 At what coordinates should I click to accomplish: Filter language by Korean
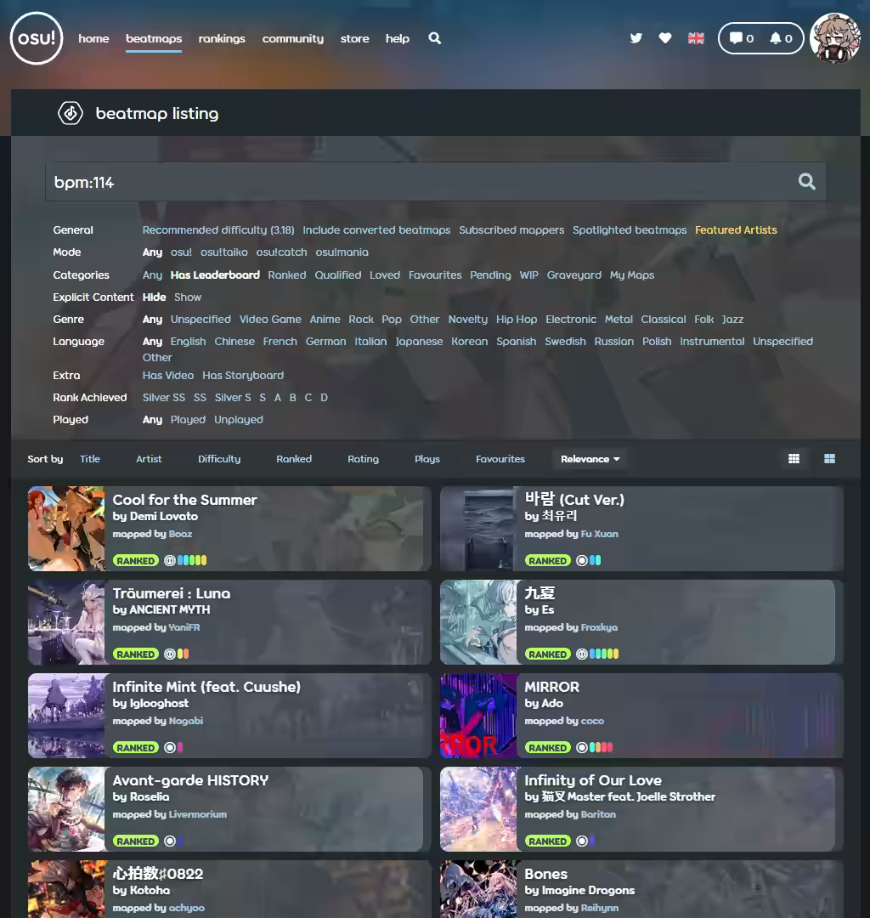[469, 342]
